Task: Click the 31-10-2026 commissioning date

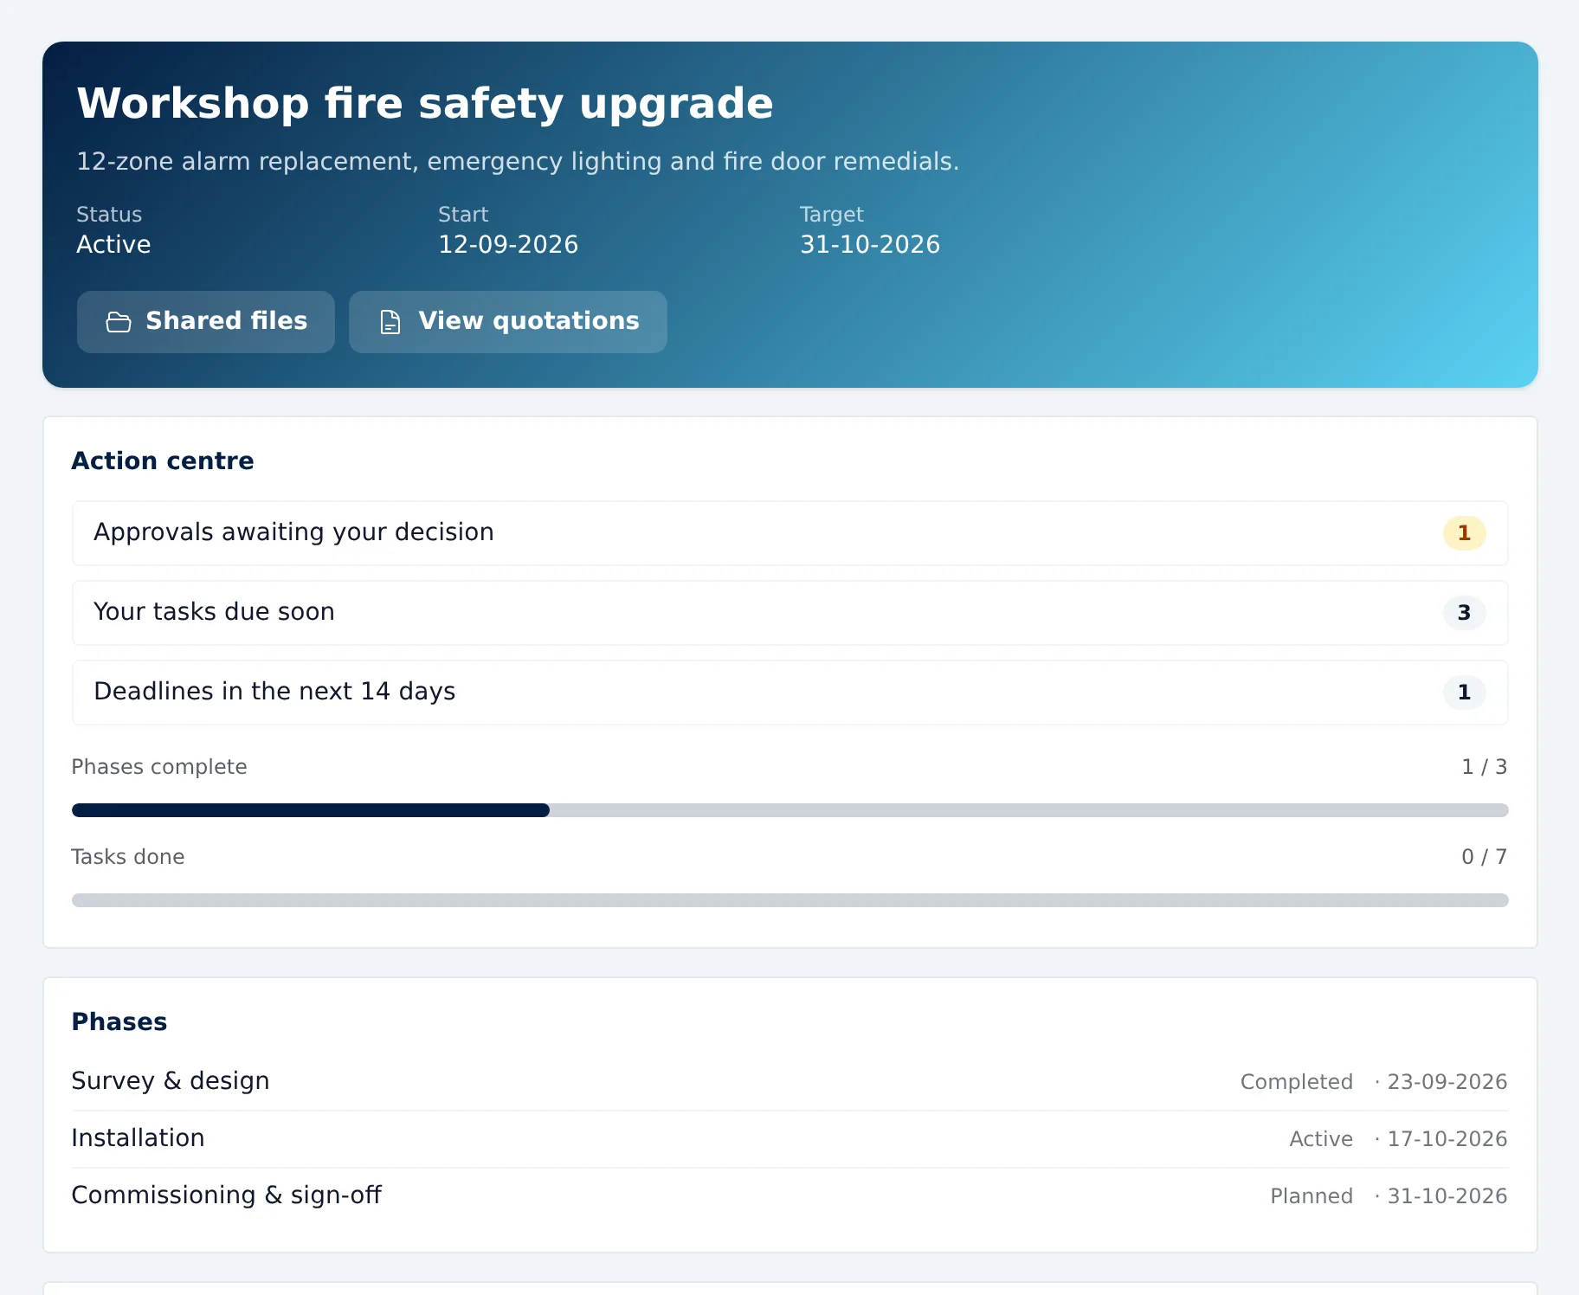Action: pos(1447,1196)
